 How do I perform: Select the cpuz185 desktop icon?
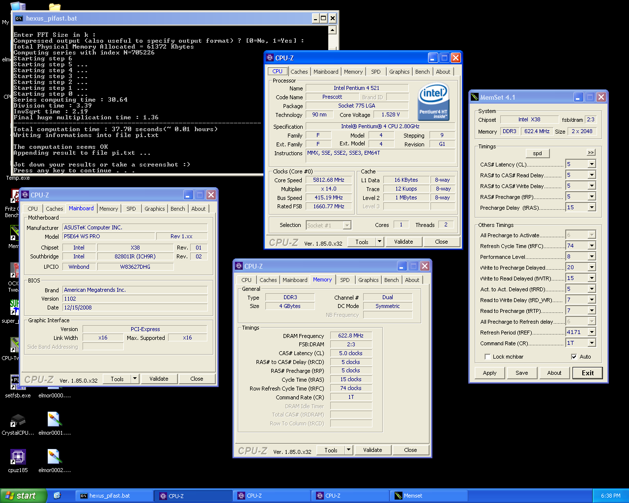pos(18,457)
